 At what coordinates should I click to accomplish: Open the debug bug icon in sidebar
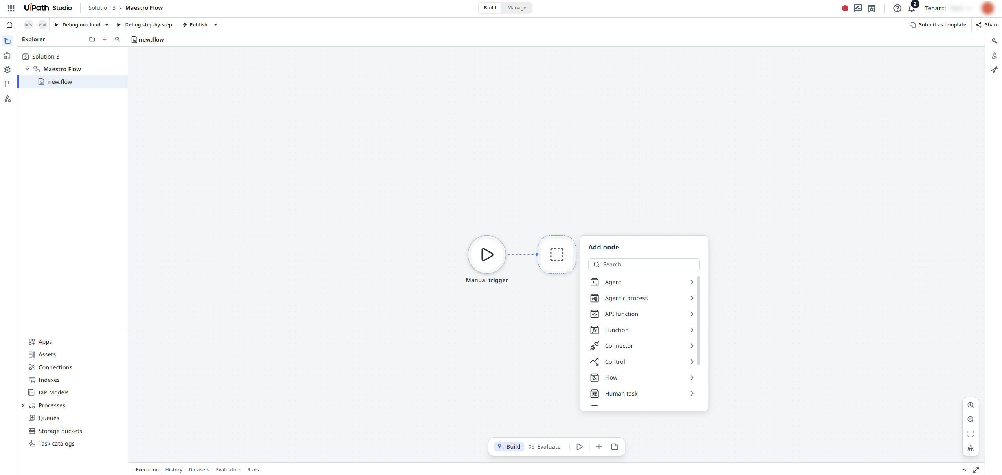tap(7, 70)
